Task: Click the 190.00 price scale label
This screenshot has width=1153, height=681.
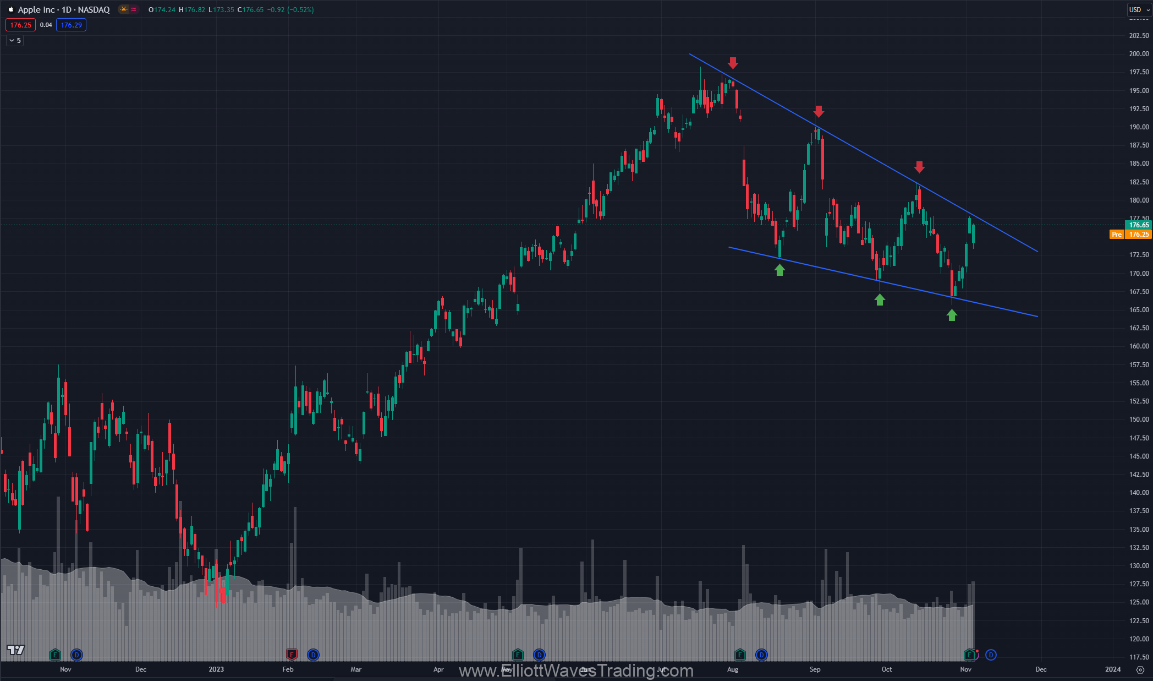Action: pos(1139,127)
